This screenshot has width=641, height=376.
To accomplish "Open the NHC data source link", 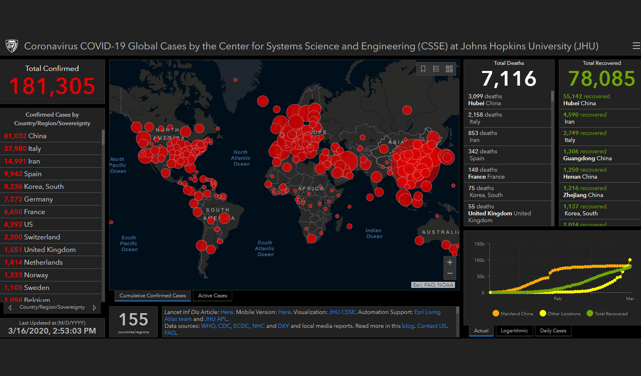I will 258,326.
